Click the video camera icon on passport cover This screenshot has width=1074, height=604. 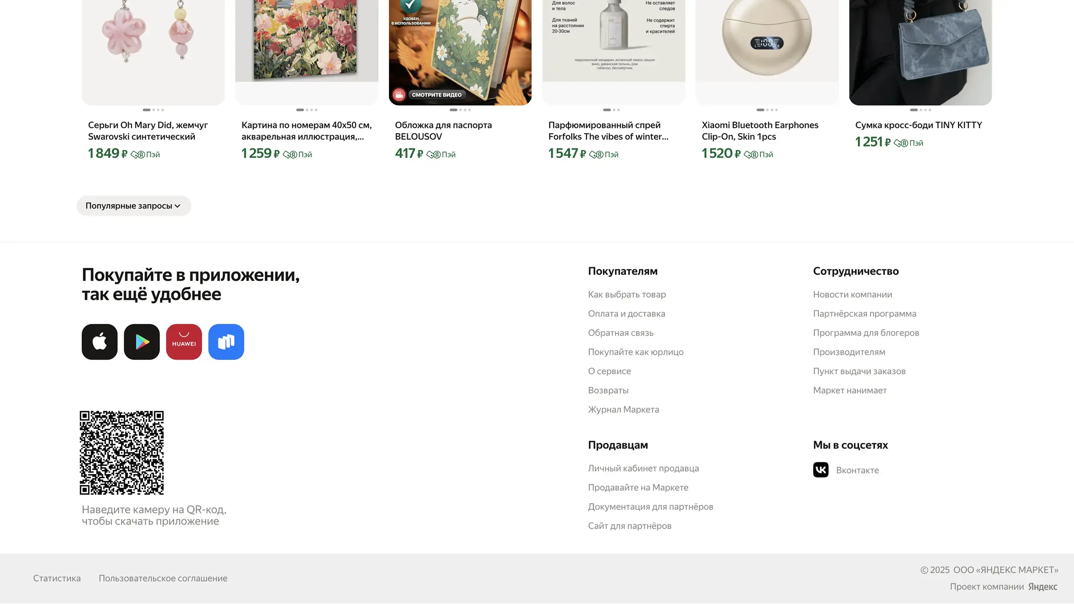(399, 95)
